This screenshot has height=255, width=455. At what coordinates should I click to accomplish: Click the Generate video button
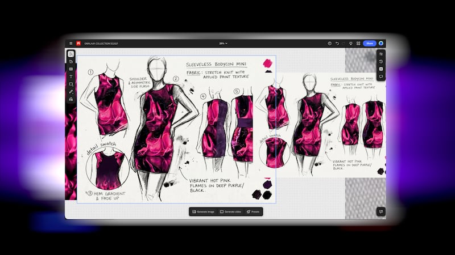point(230,211)
